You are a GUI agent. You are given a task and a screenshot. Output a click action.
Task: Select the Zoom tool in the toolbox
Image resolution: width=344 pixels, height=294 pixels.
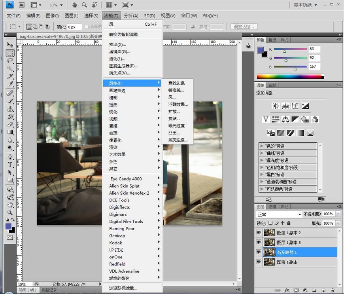tap(10, 213)
